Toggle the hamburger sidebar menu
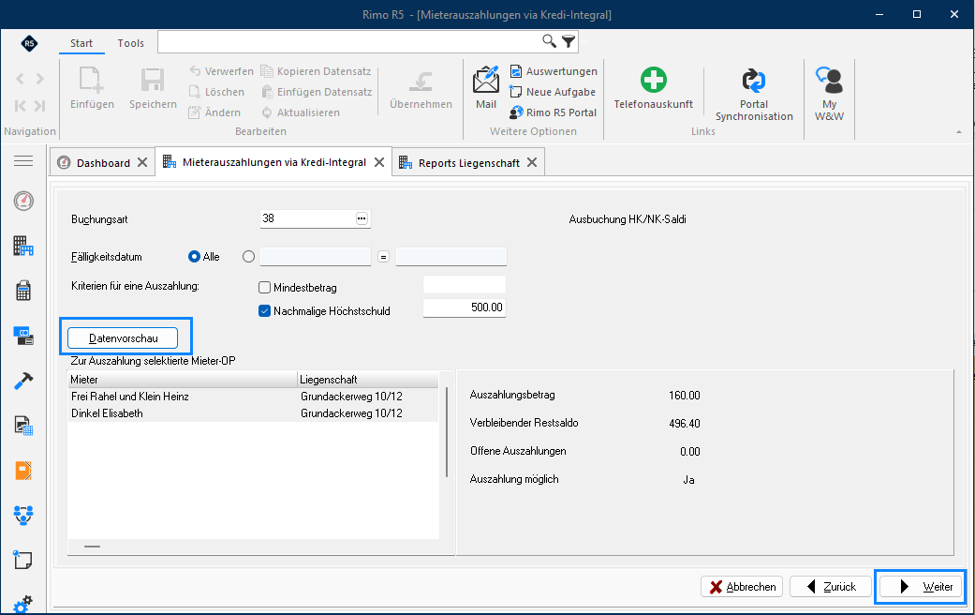 click(x=23, y=161)
